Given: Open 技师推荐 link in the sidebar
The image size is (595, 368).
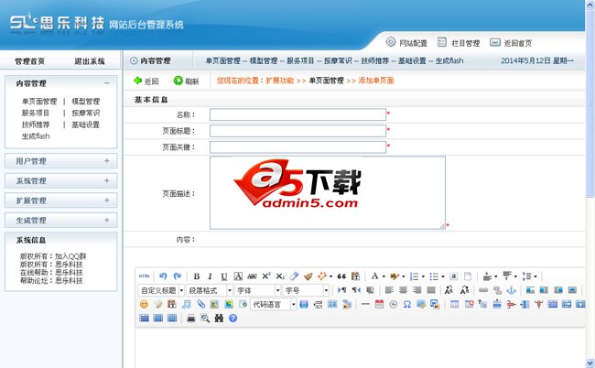Looking at the screenshot, I should click(x=36, y=124).
